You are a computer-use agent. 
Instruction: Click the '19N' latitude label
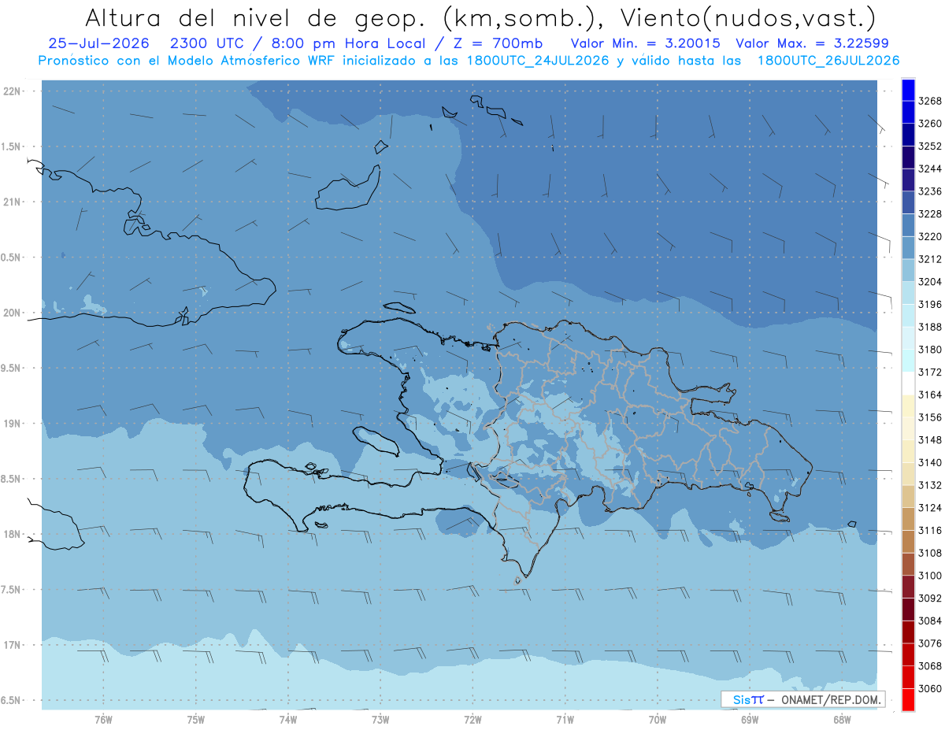(12, 423)
